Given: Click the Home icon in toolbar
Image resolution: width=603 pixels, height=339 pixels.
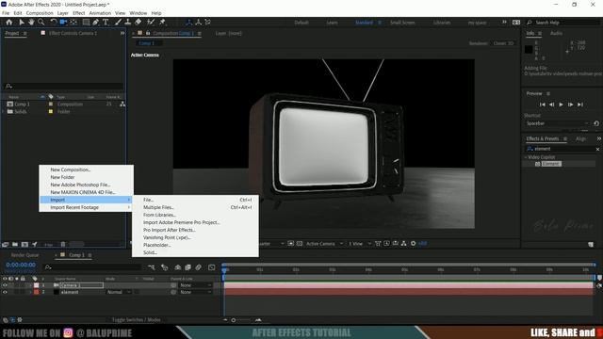Looking at the screenshot, I should 8,23.
